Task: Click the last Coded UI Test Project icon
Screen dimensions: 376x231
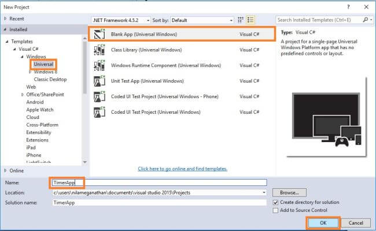Action: click(99, 112)
